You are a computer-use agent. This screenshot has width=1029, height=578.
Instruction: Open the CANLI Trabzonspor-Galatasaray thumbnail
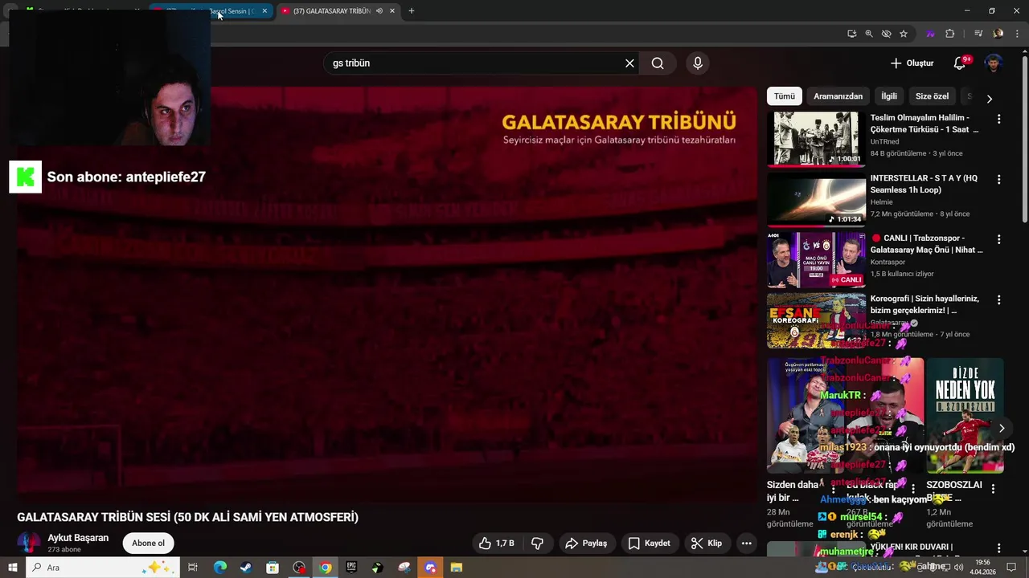point(816,260)
